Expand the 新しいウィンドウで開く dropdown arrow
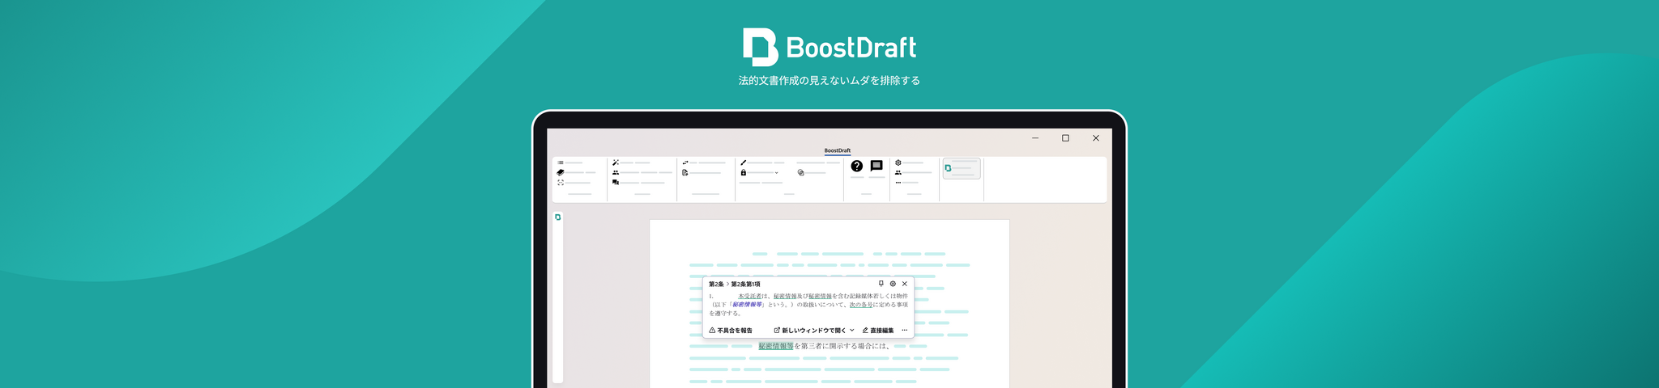This screenshot has height=388, width=1659. coord(852,331)
